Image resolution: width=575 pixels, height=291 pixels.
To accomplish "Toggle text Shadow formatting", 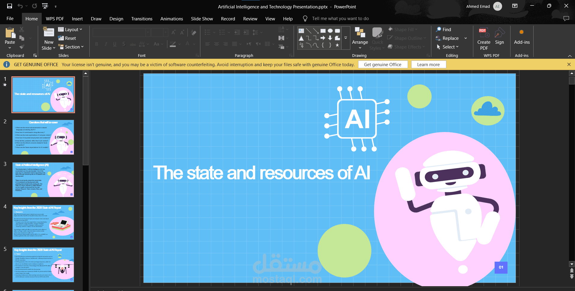I will tap(124, 44).
